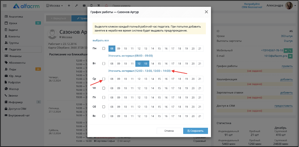Open the shopping cart icon
This screenshot has height=147, width=299.
pyautogui.click(x=99, y=6)
